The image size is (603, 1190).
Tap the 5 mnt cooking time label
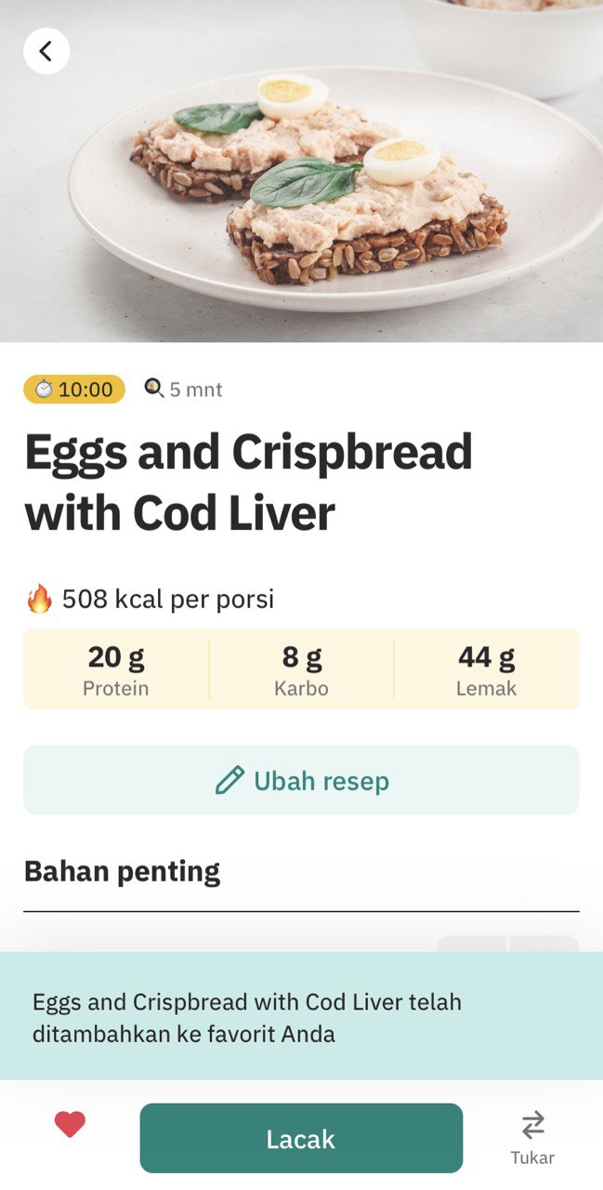196,390
